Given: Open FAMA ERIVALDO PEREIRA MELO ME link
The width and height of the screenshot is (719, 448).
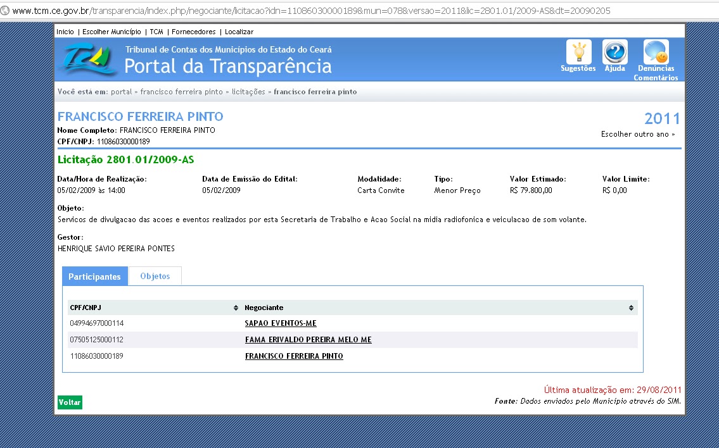Looking at the screenshot, I should click(308, 340).
